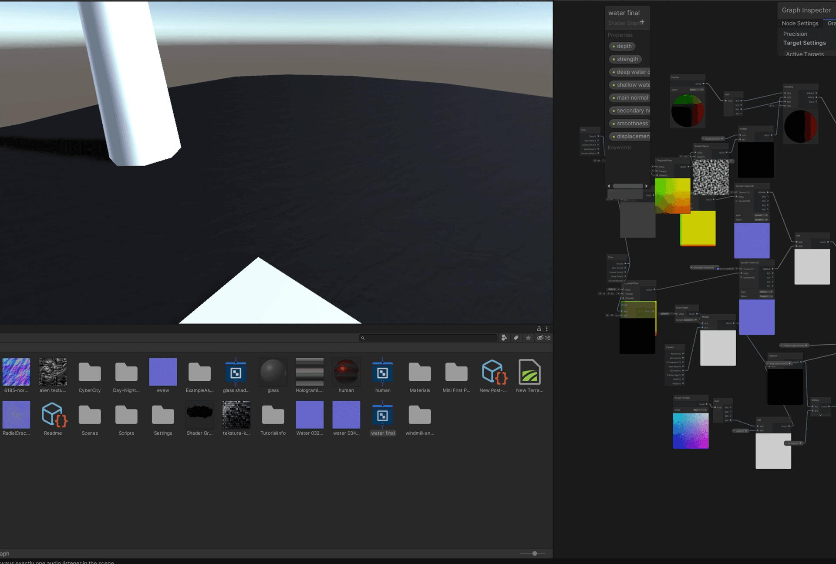Switch to the Node Settings tab
Screen dimensions: 836x564
(x=800, y=23)
